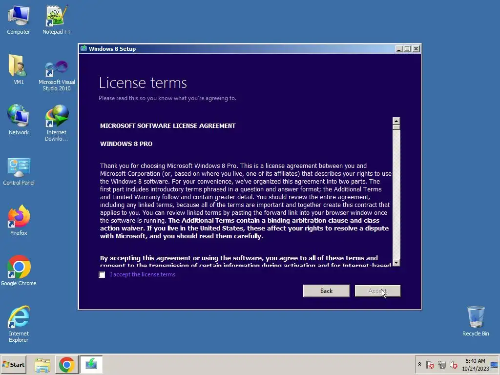Screen dimensions: 500x375
Task: Click the Internet Download Manager shortcut
Action: tap(57, 123)
